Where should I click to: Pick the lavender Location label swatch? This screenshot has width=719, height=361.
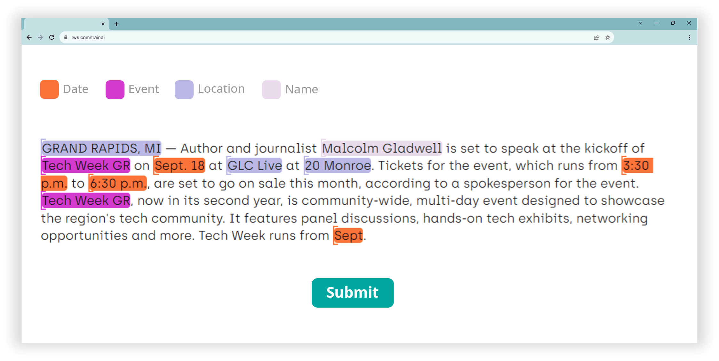click(x=184, y=90)
